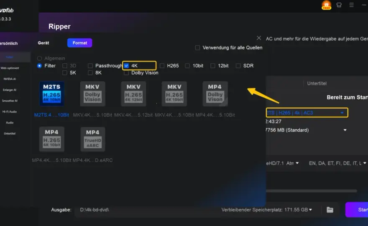
Task: Select the Filter radio button
Action: [39, 66]
